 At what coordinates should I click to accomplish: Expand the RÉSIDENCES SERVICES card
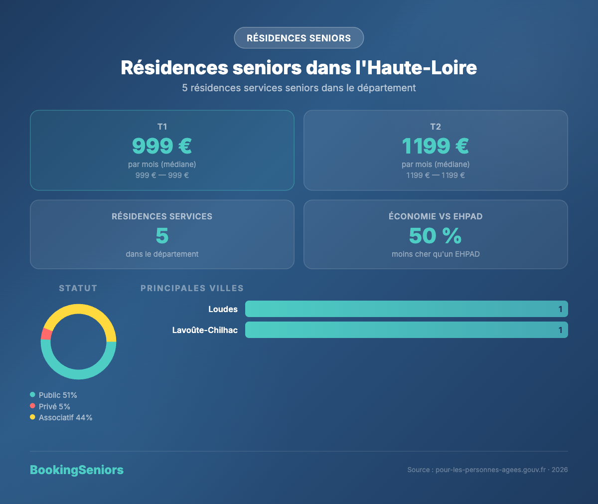coord(162,234)
